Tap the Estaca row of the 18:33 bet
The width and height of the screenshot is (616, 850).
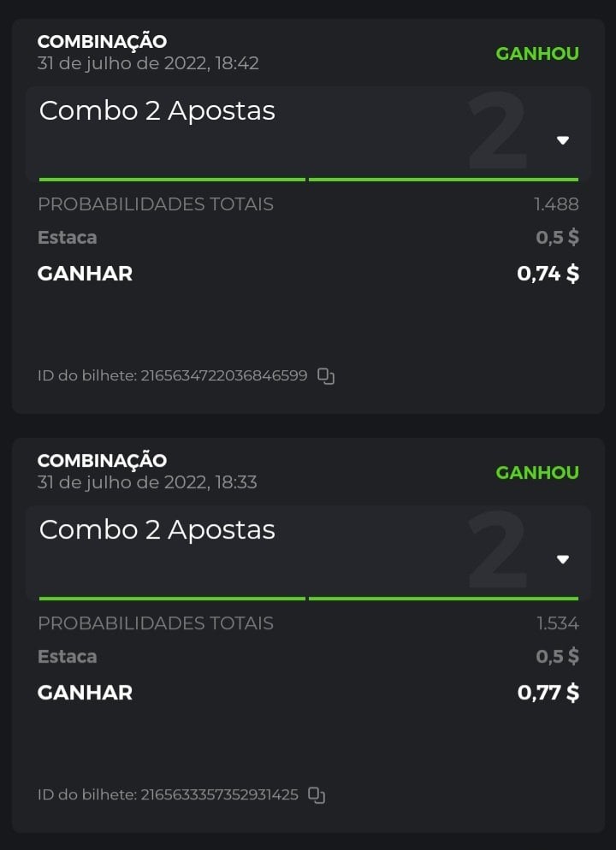coord(68,657)
